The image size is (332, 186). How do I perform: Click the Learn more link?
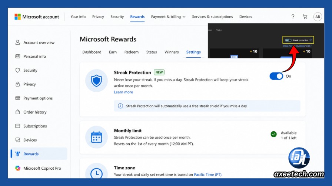coord(123,92)
